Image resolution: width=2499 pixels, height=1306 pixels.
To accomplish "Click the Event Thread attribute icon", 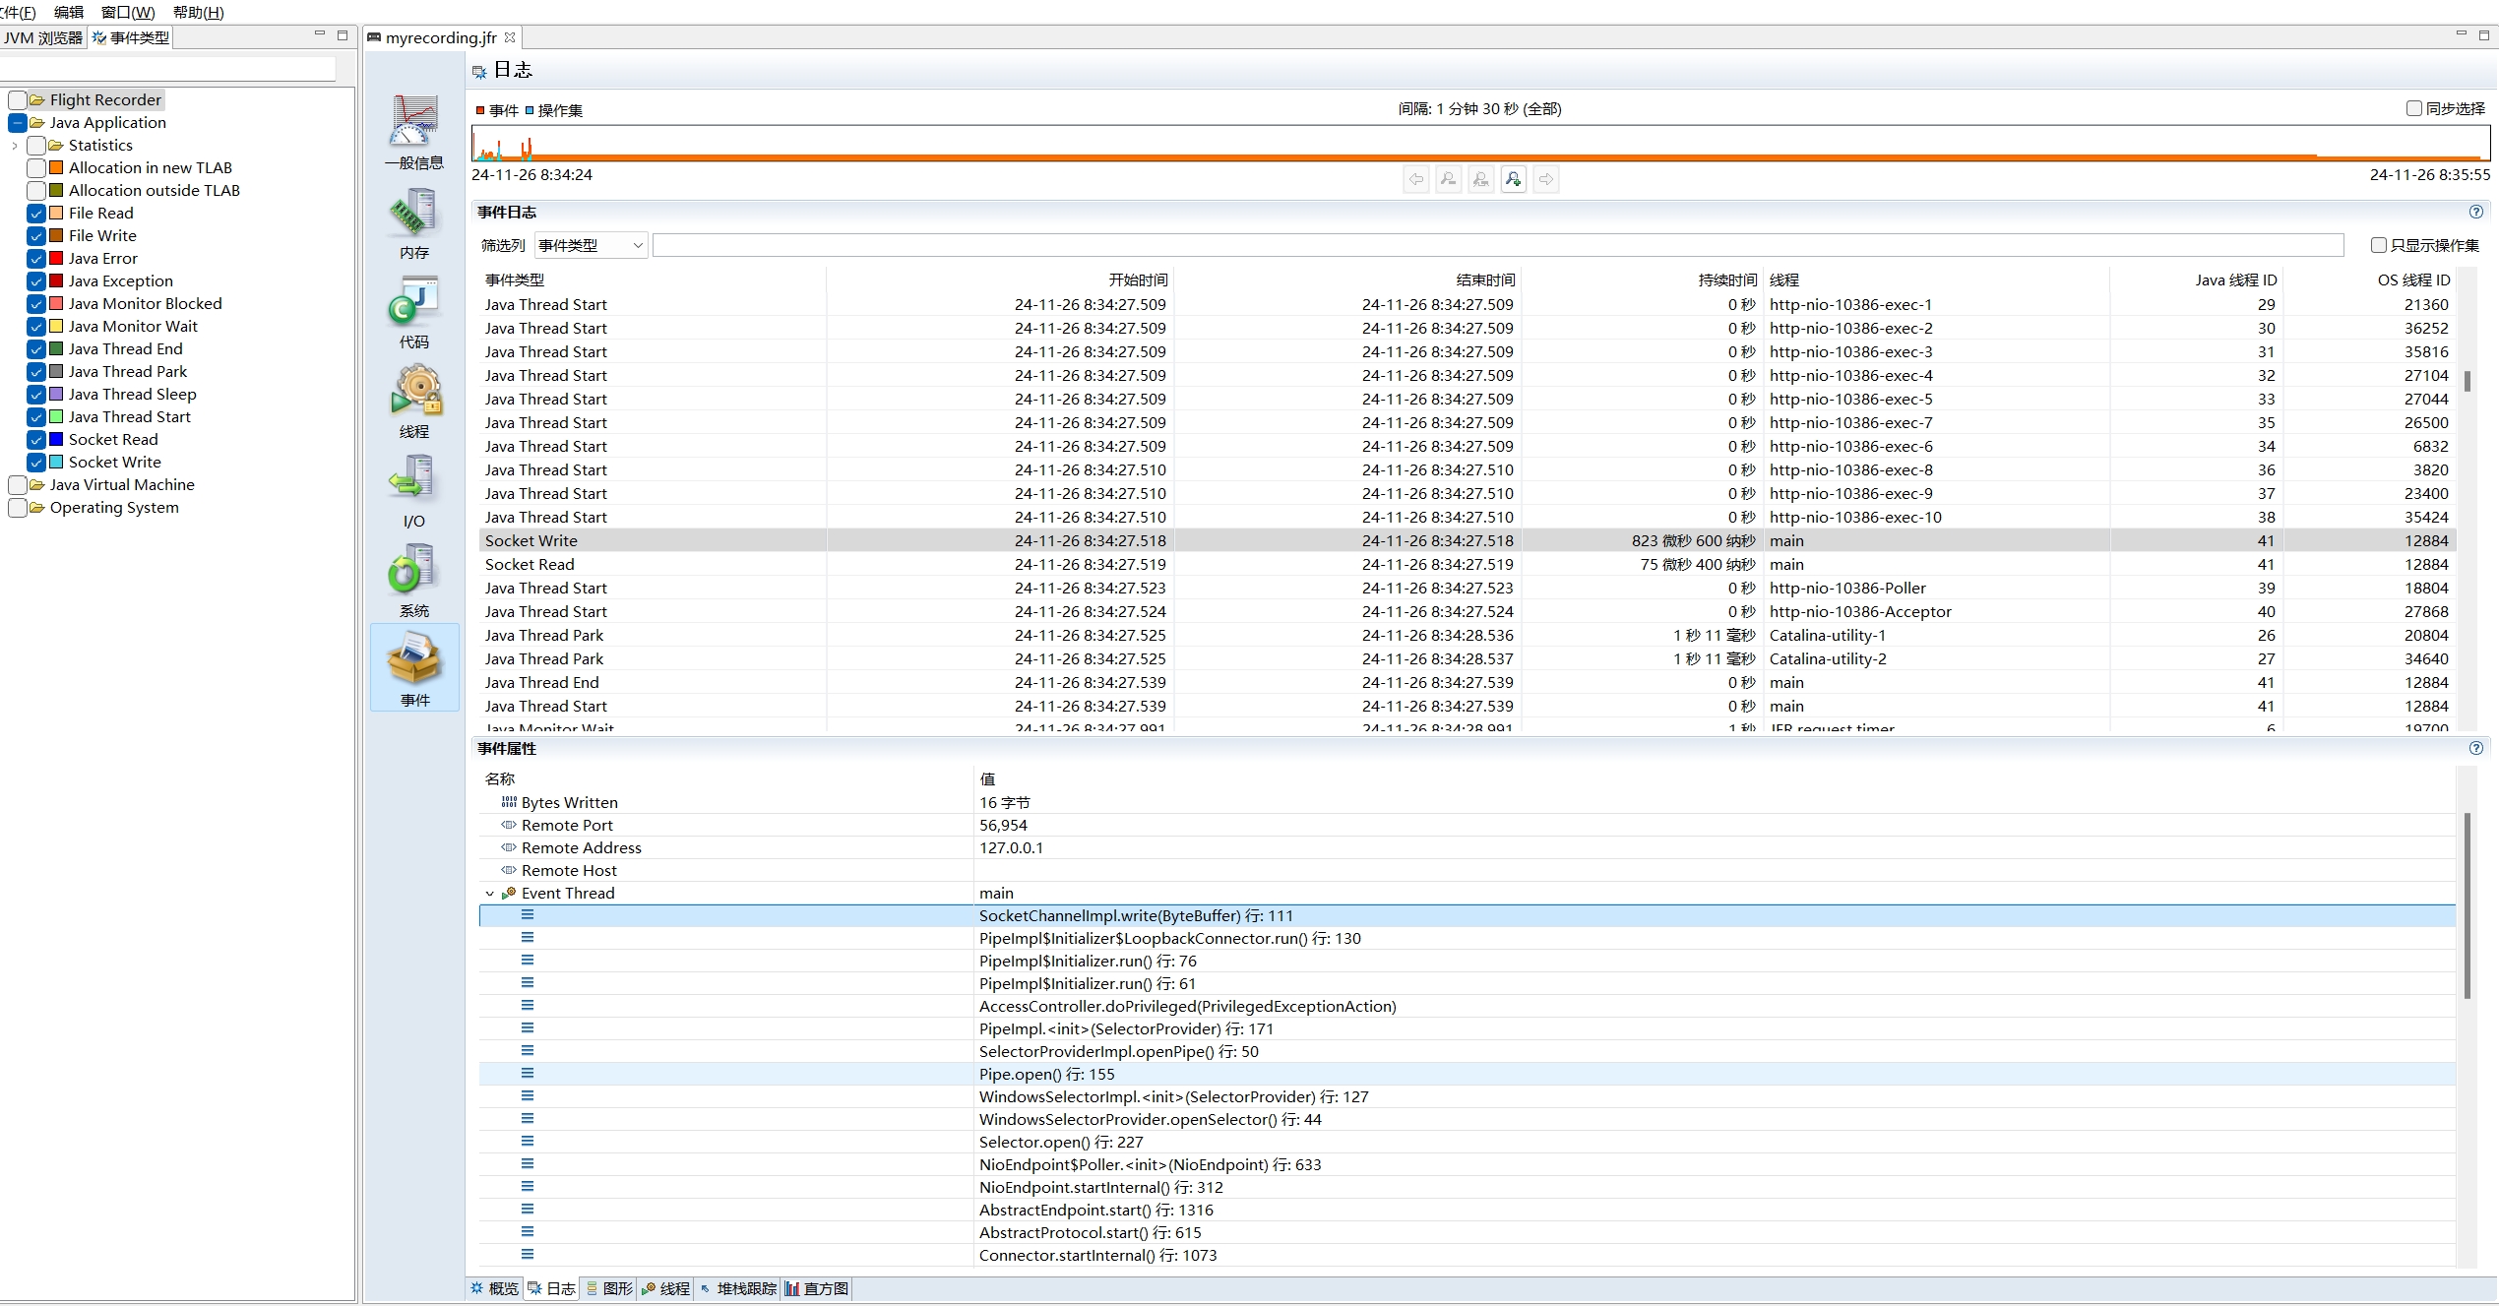I will click(509, 893).
